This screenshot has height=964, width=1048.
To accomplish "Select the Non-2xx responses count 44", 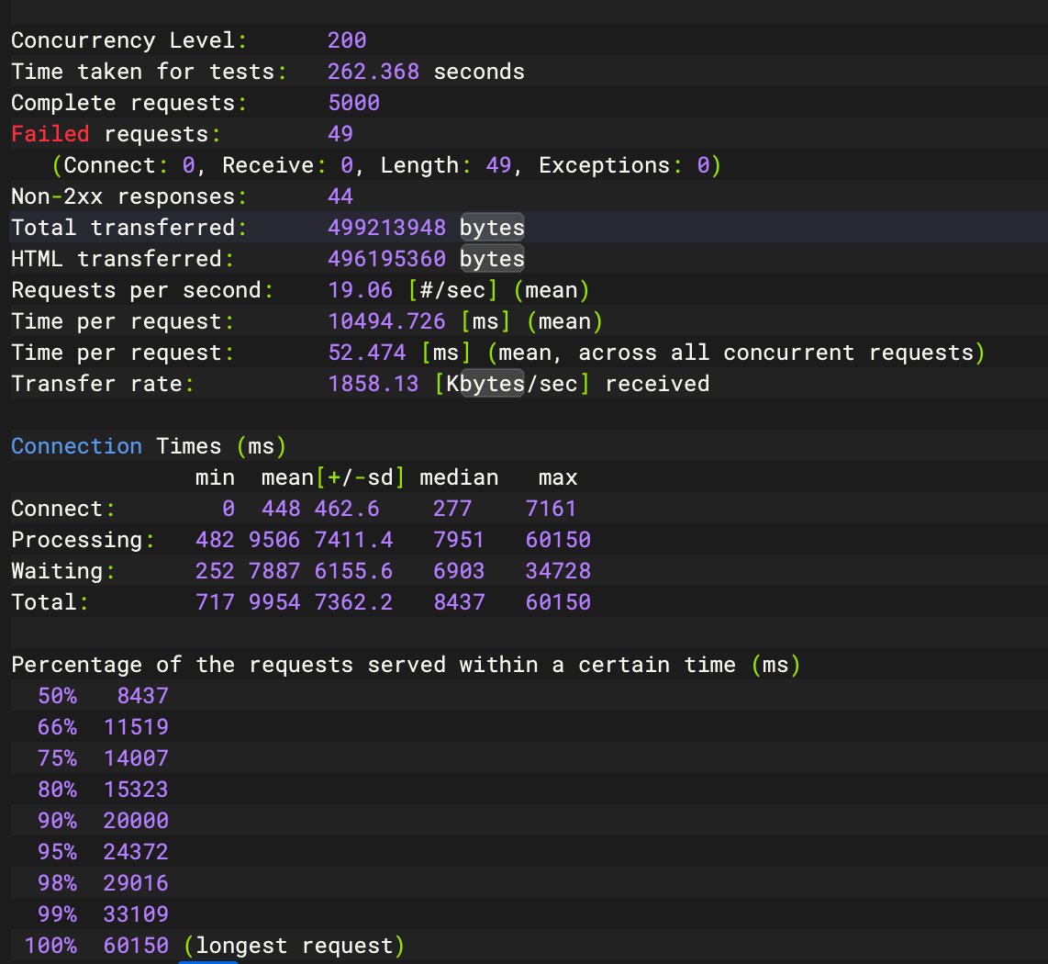I will click(340, 196).
